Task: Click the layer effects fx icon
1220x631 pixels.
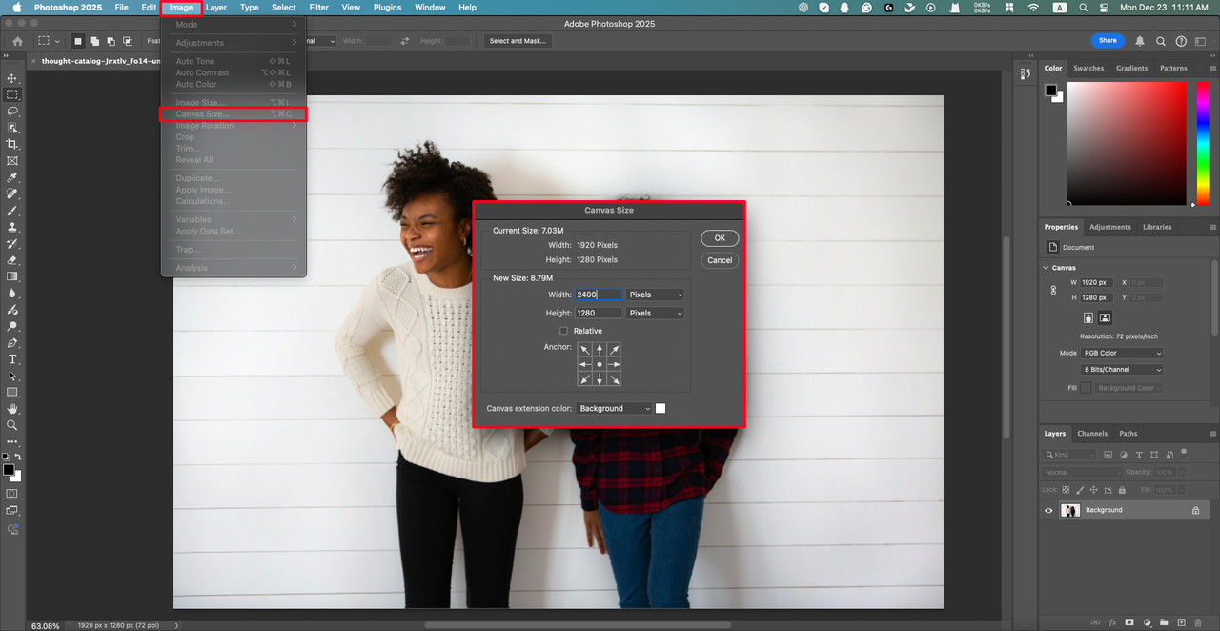Action: coord(1112,622)
